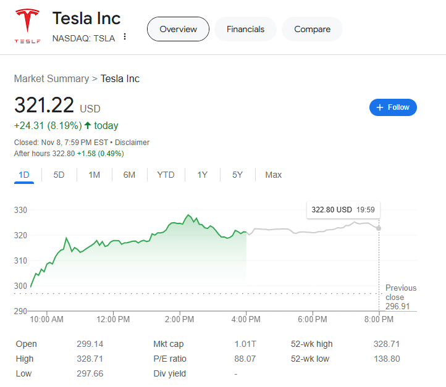The image size is (446, 387).
Task: Open the Financials tab
Action: click(x=245, y=29)
